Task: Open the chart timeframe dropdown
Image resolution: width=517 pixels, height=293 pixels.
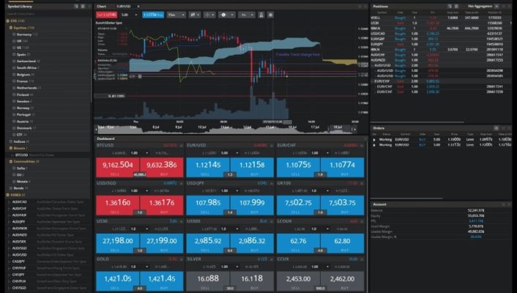Action: tap(176, 15)
